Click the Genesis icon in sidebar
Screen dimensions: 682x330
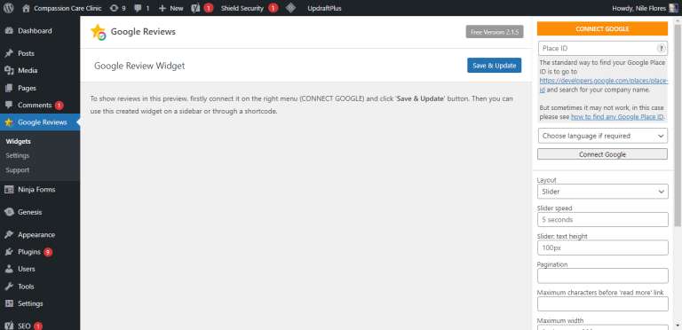click(x=9, y=212)
